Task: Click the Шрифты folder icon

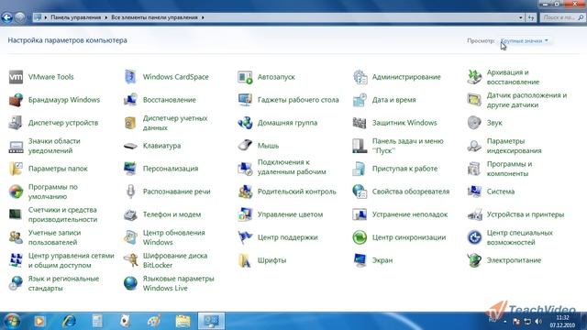Action: (x=245, y=260)
